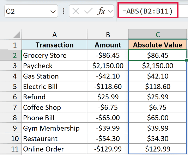Select row 4 header
This screenshot has height=155, width=188.
(11, 76)
